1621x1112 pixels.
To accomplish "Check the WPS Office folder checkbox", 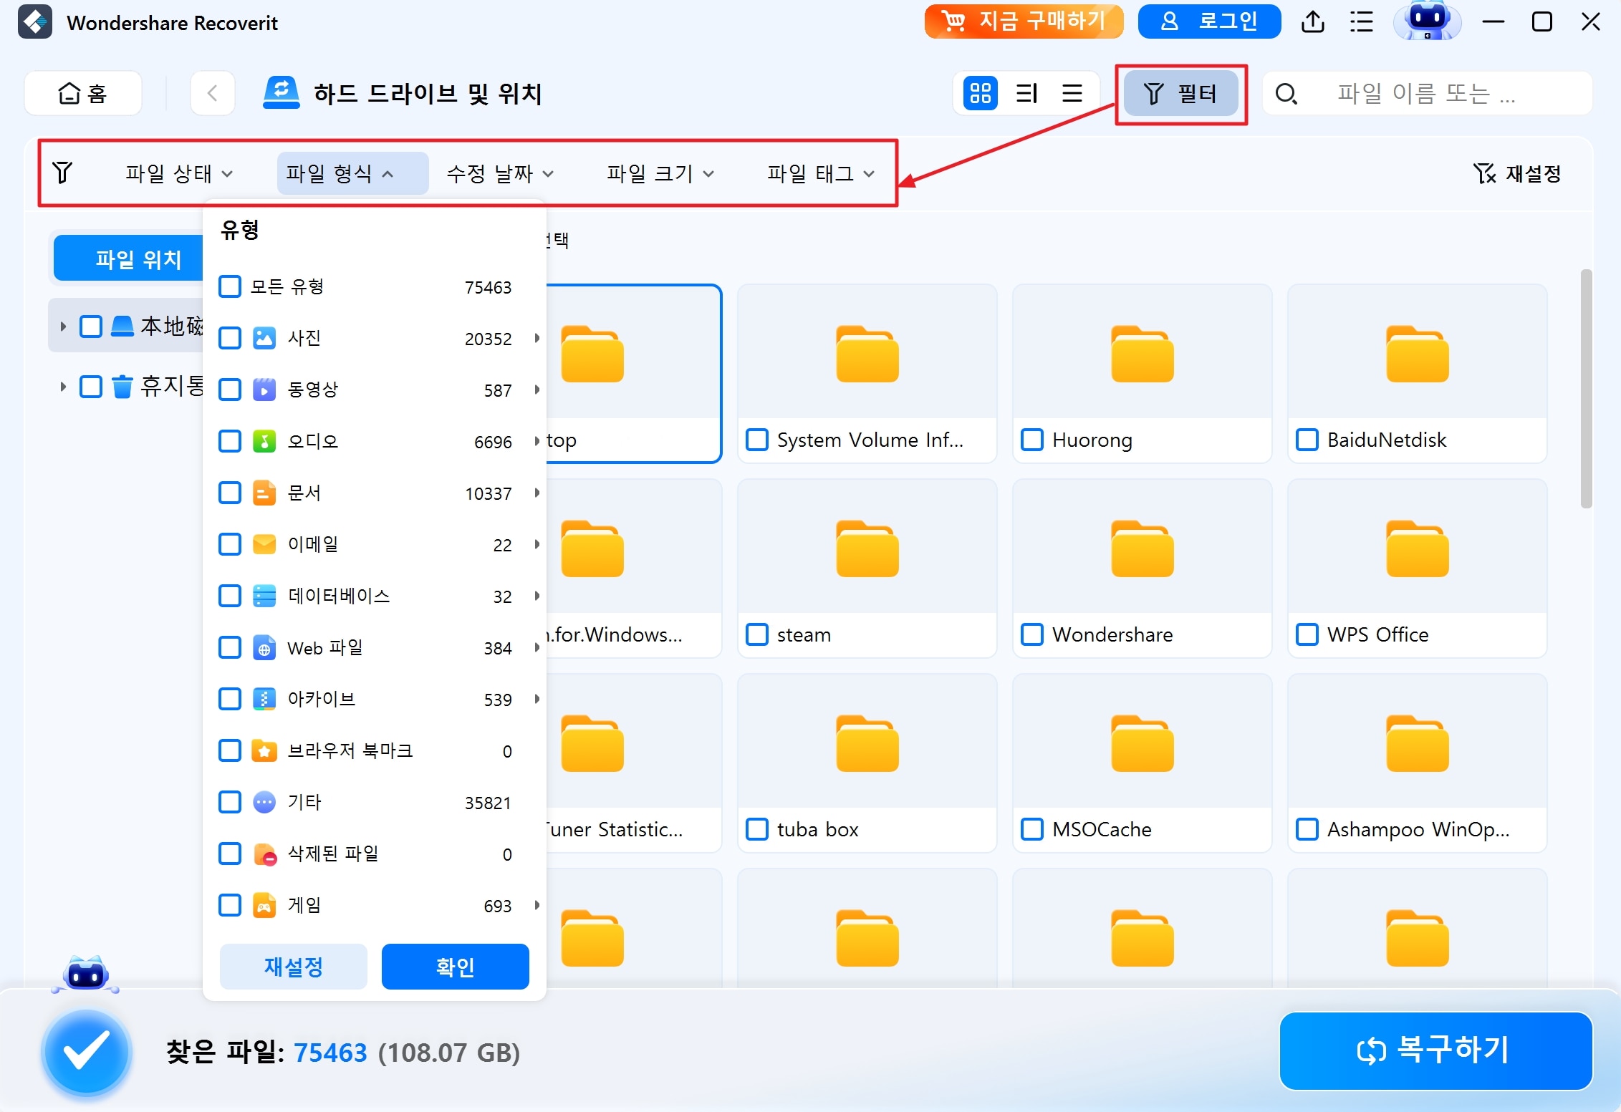I will pos(1307,634).
